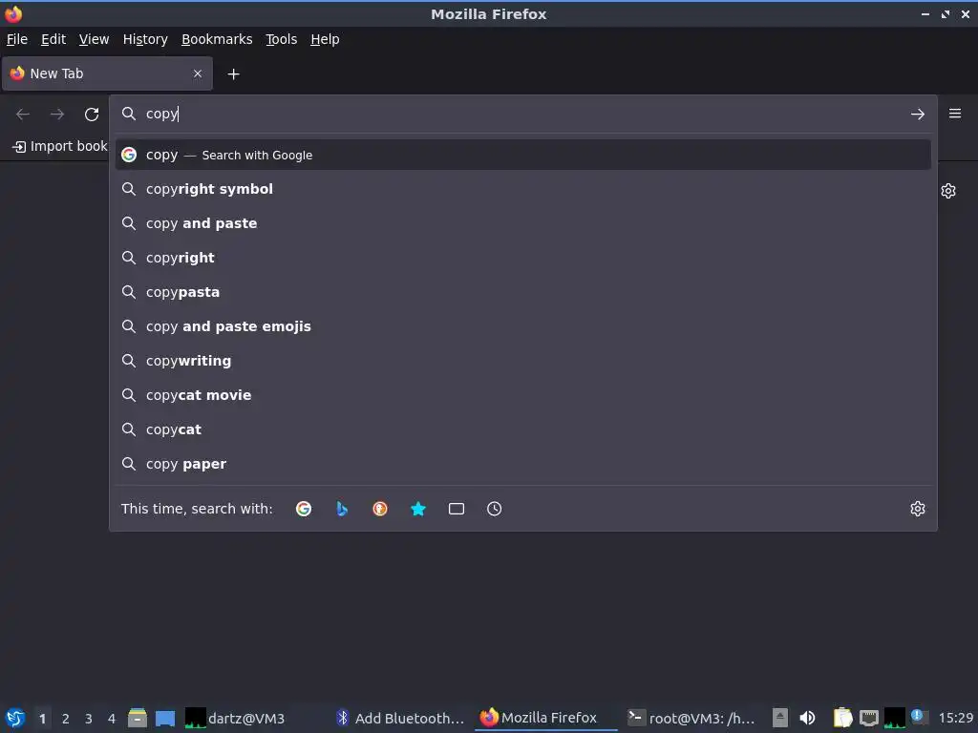Open the Bookmarks menu
Viewport: 978px width, 733px height.
pyautogui.click(x=217, y=39)
